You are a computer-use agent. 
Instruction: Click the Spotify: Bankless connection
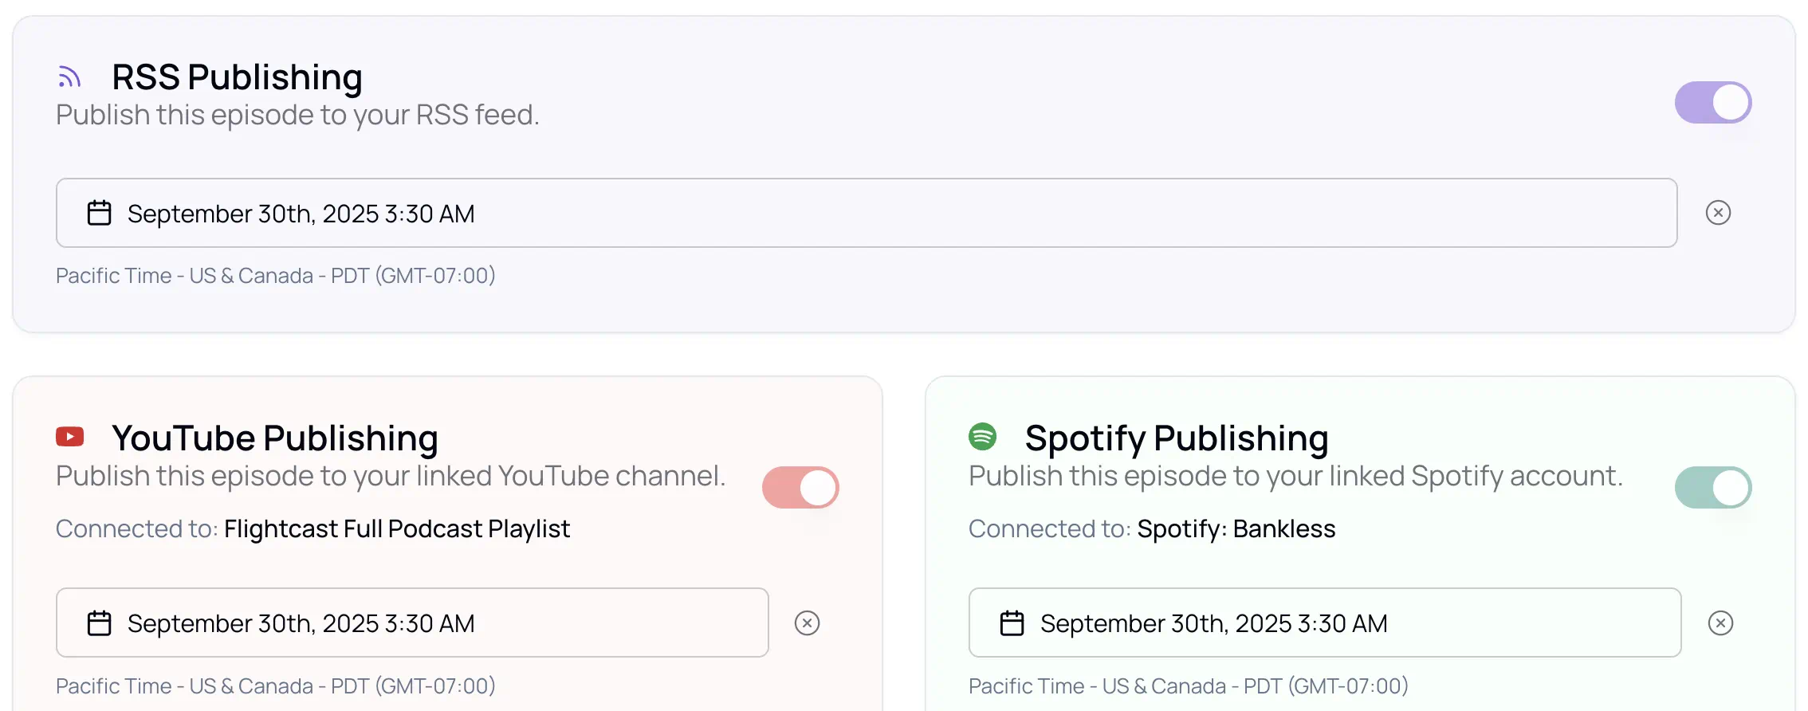pyautogui.click(x=1236, y=529)
